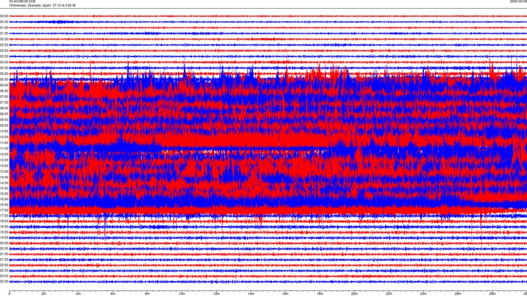Pick the 09:00 row label

click(4, 120)
